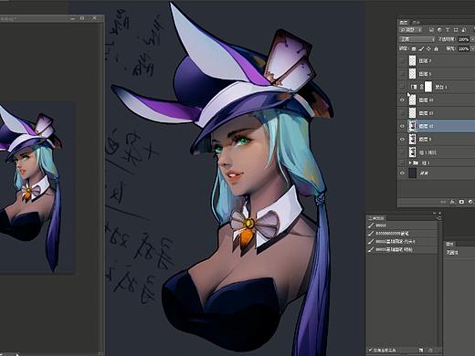Click the new adjustment layer icon
This screenshot has width=475, height=356.
[x=470, y=202]
